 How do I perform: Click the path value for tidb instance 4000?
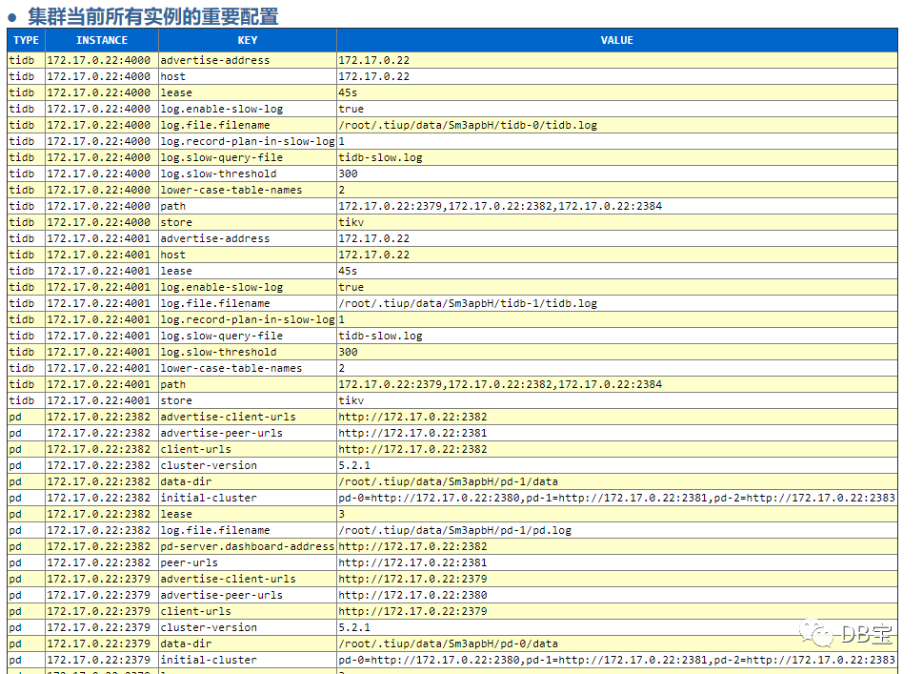click(500, 206)
